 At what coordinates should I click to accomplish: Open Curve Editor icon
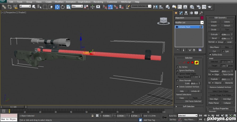(180, 7)
